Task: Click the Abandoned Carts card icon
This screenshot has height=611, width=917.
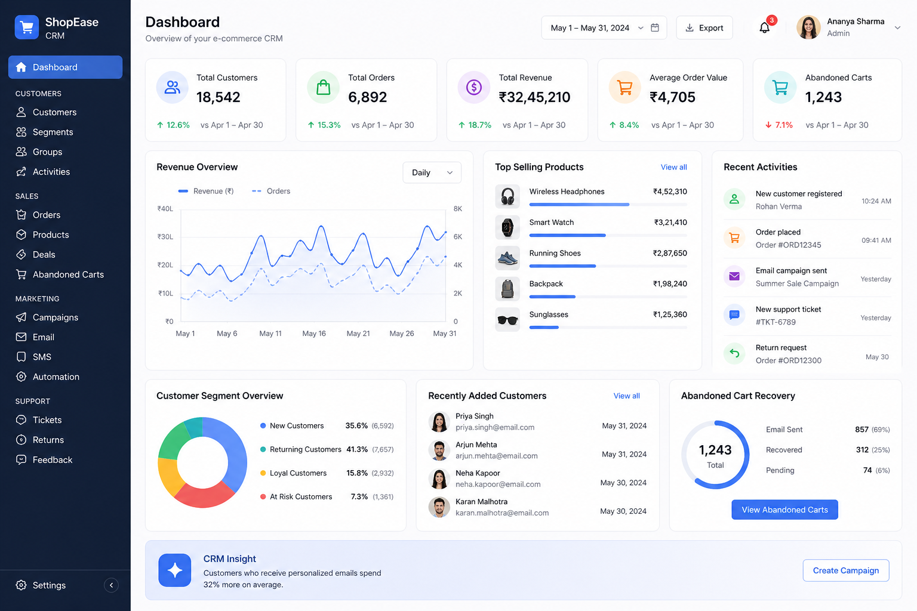Action: [x=780, y=87]
